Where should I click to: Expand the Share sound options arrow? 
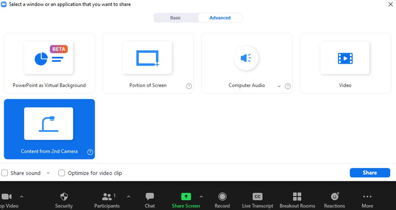pyautogui.click(x=48, y=173)
